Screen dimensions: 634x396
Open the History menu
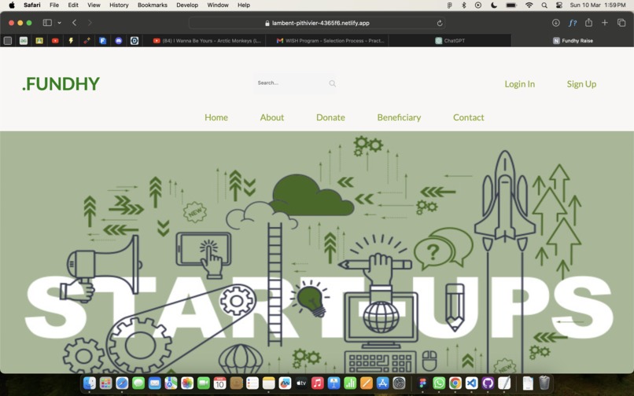pyautogui.click(x=119, y=5)
